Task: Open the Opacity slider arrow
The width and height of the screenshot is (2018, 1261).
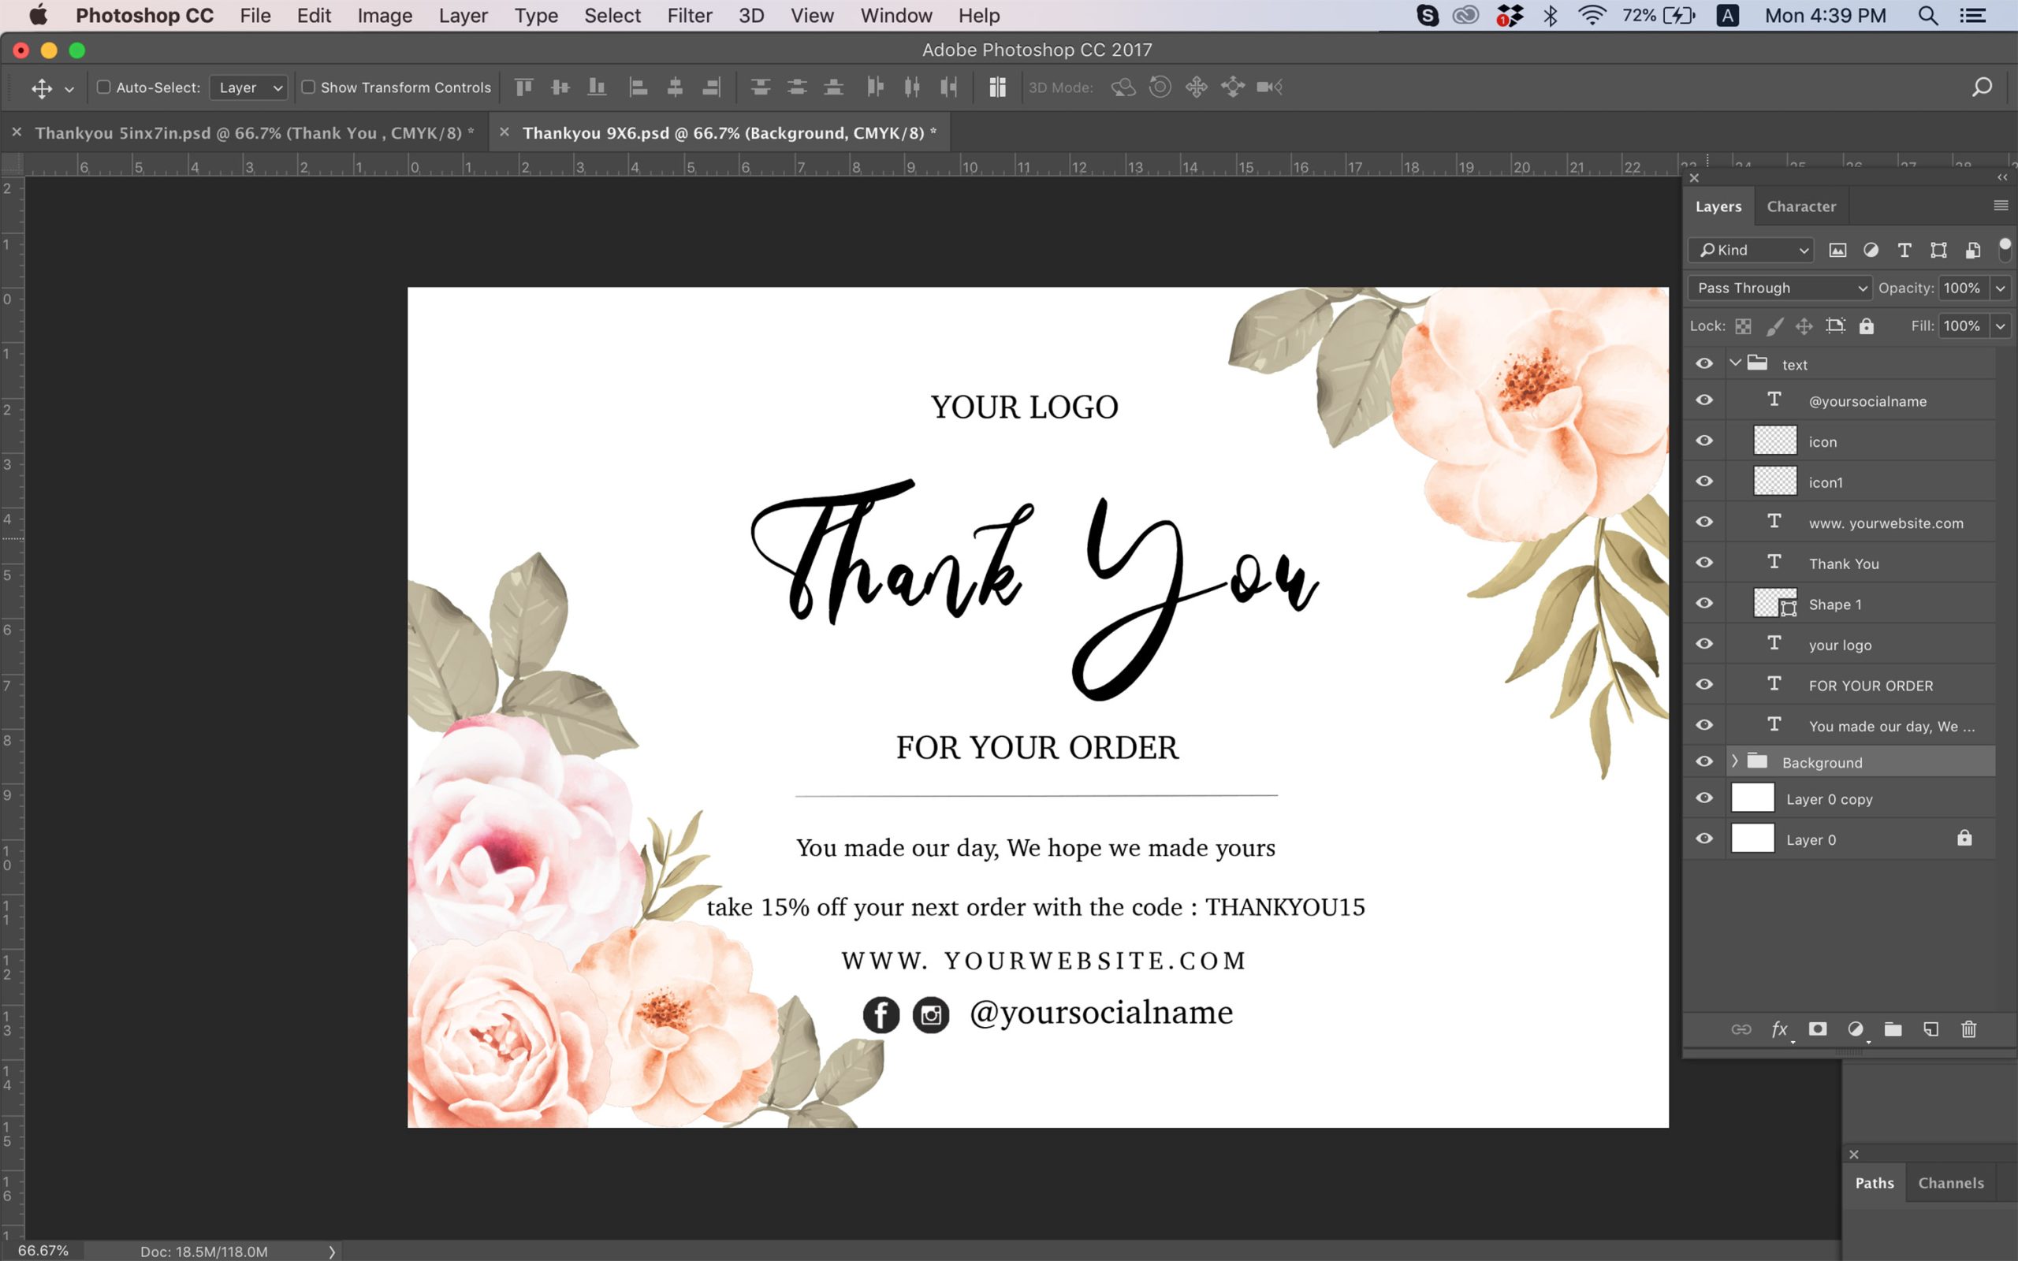Action: click(x=2001, y=288)
